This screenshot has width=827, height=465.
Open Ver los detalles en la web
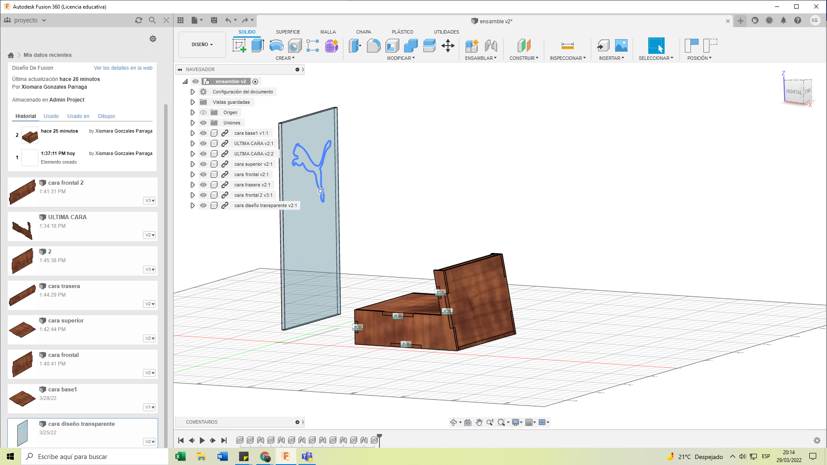point(123,68)
